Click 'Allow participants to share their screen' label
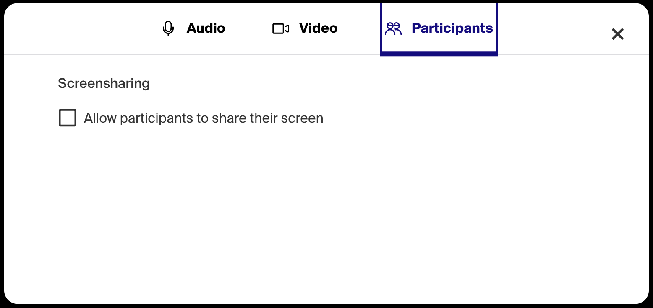The height and width of the screenshot is (308, 653). click(204, 118)
